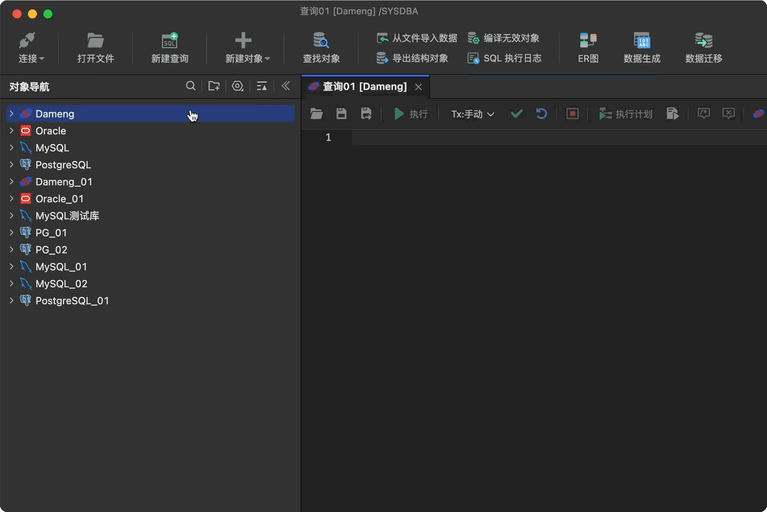
Task: Click the red stop execution icon
Action: (x=572, y=114)
